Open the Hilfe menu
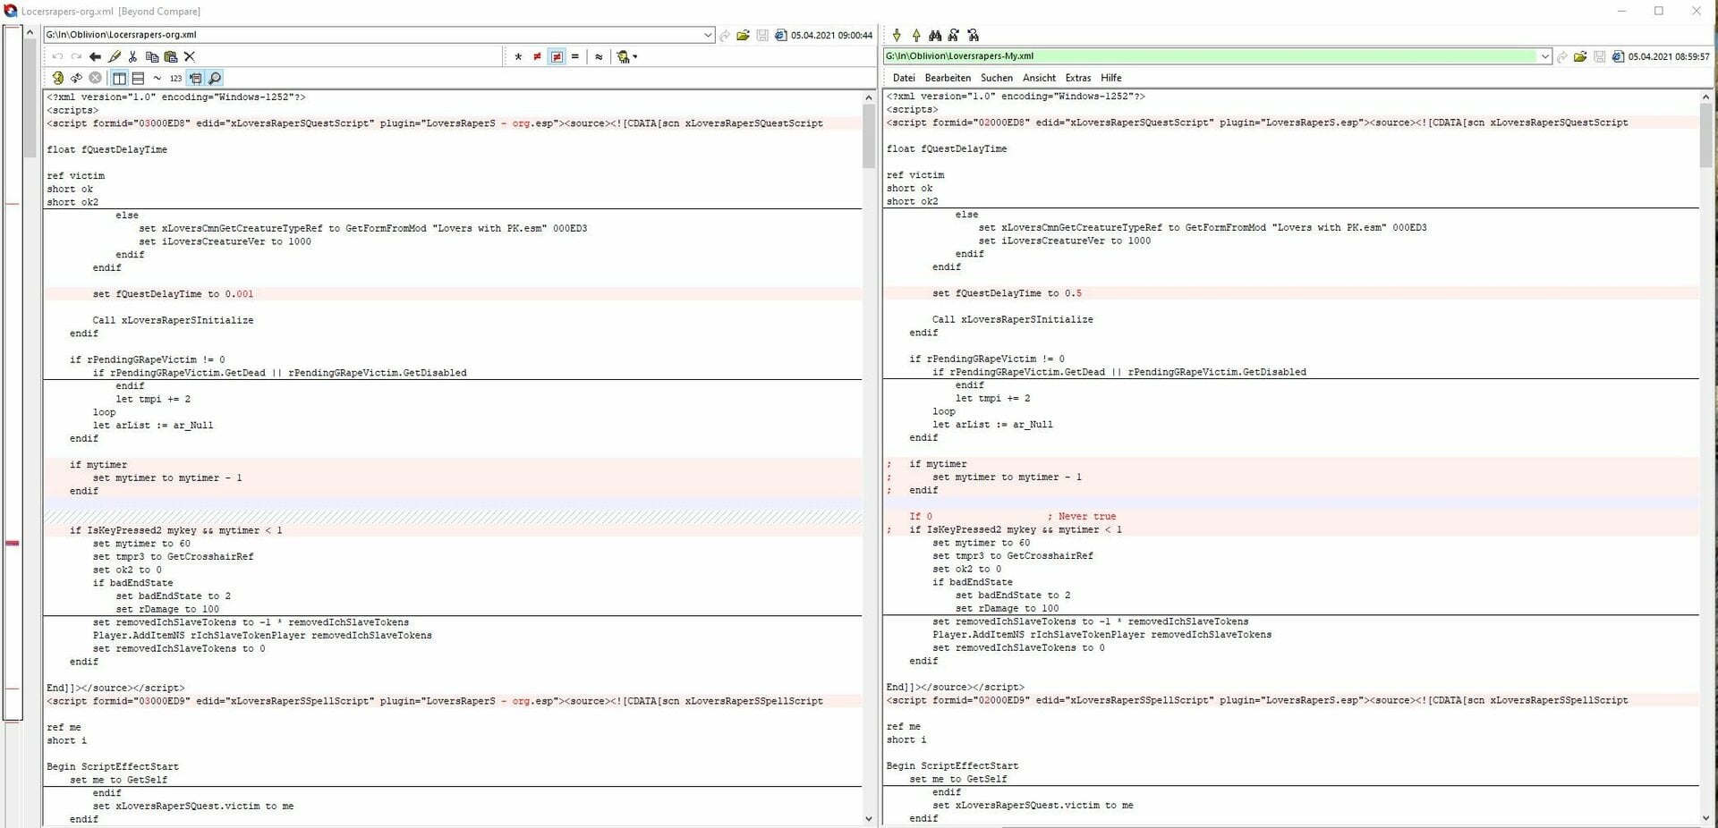 (x=1111, y=78)
